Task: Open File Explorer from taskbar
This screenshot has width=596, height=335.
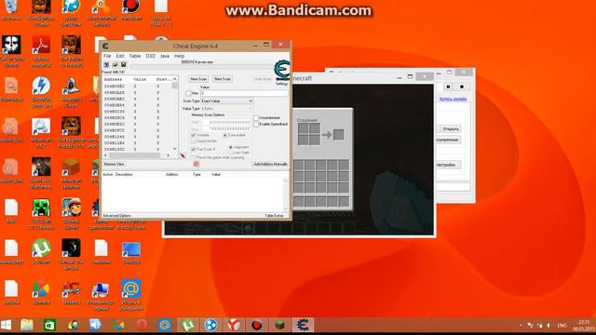Action: (27, 325)
